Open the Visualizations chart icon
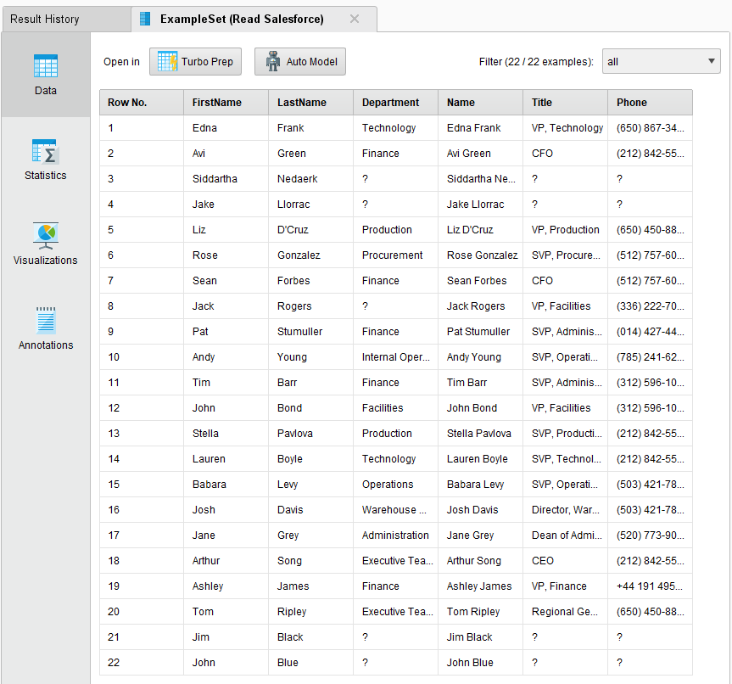The width and height of the screenshot is (732, 684). [45, 237]
